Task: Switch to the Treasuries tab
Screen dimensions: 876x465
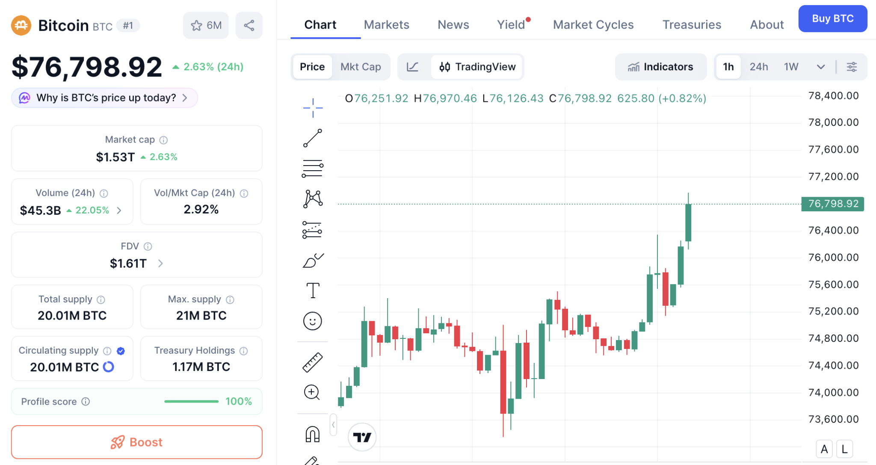Action: pos(692,25)
